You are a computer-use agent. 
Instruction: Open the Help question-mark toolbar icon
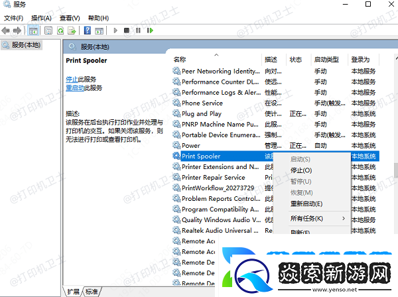click(x=88, y=30)
